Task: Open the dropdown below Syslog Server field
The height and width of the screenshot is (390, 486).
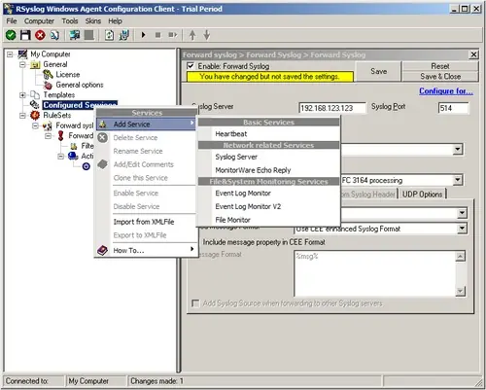Action: [457, 150]
